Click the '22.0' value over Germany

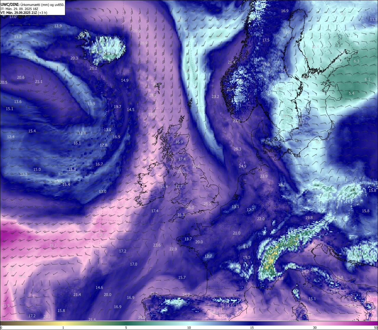[261, 219]
